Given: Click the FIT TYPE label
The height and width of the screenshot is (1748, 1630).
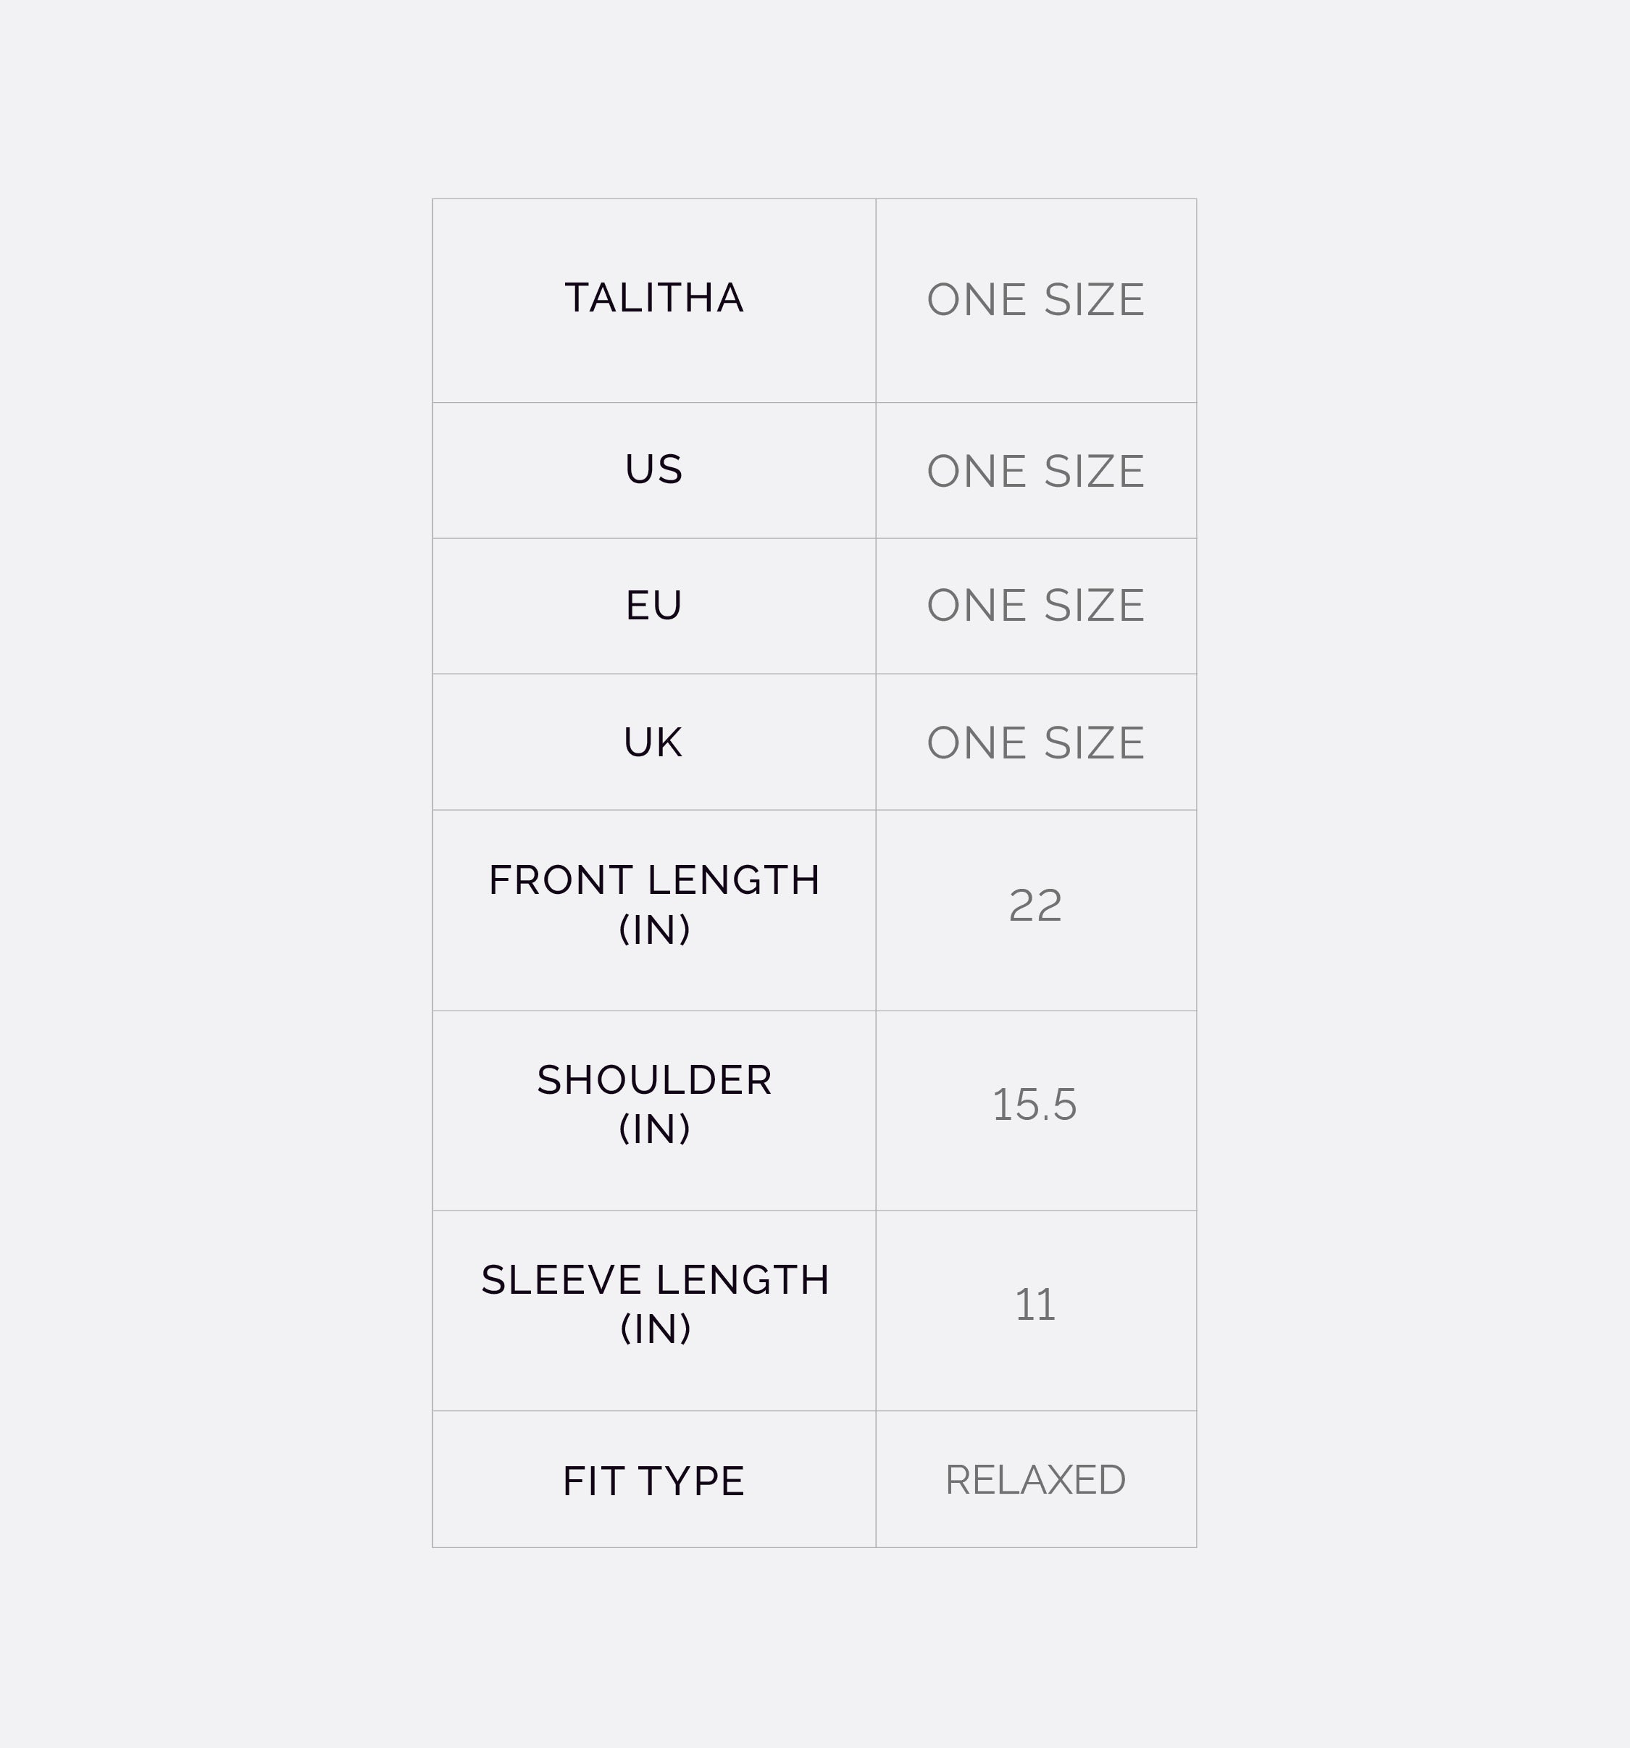Looking at the screenshot, I should pyautogui.click(x=654, y=1481).
